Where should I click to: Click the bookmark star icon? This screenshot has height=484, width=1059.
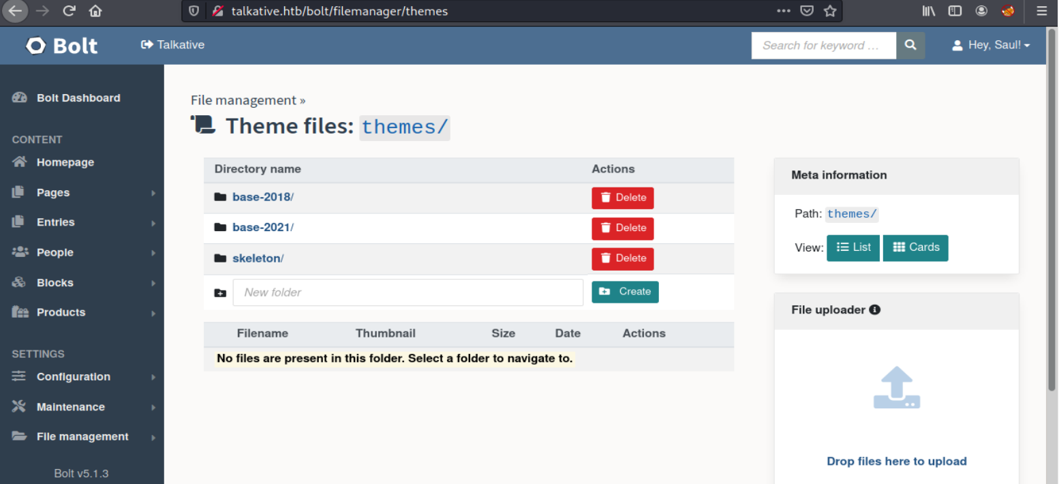pyautogui.click(x=829, y=11)
